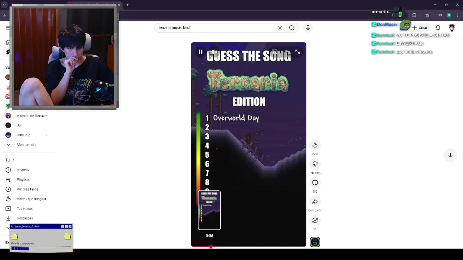This screenshot has height=260, width=463.
Task: Open the Crear create menu
Action: point(420,27)
